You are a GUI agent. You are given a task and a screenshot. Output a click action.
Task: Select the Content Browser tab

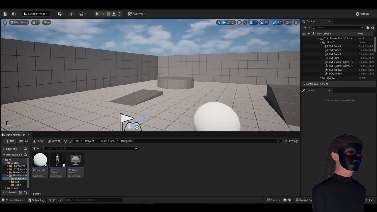pos(15,135)
